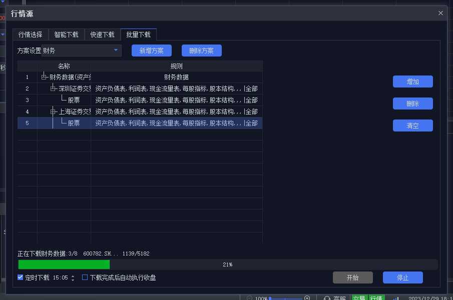Click the 开始 button
The width and height of the screenshot is (453, 300).
tap(352, 277)
